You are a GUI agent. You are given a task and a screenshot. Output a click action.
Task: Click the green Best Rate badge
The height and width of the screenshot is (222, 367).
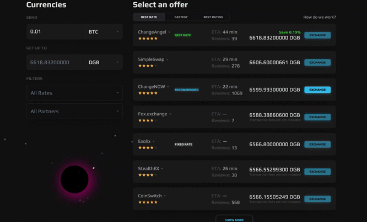pos(183,35)
